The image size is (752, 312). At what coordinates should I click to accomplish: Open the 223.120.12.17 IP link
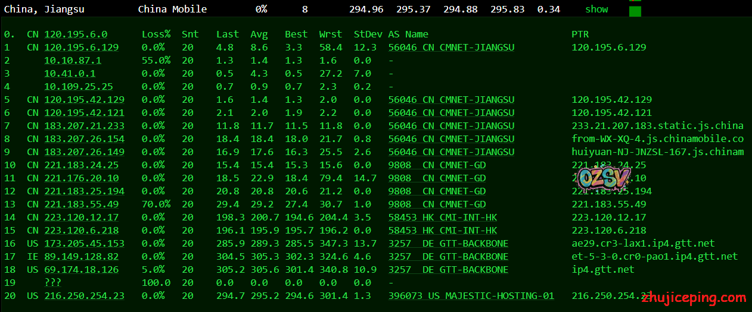coord(81,218)
